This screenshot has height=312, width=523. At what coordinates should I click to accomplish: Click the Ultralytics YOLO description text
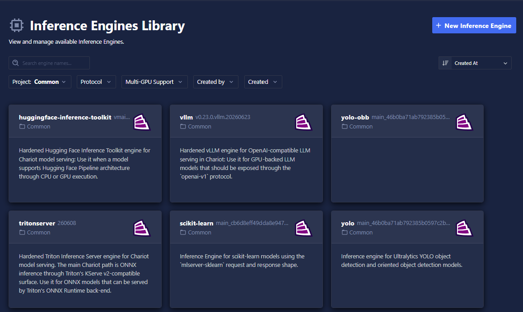402,261
